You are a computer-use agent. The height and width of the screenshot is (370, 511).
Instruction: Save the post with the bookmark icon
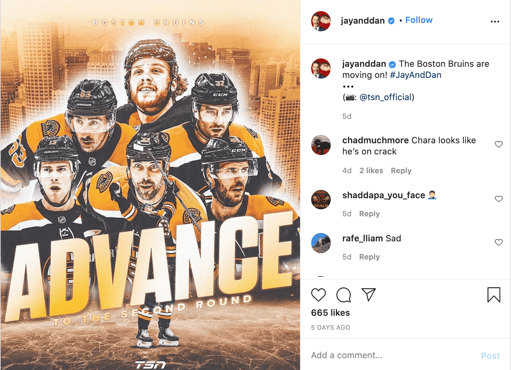[494, 295]
